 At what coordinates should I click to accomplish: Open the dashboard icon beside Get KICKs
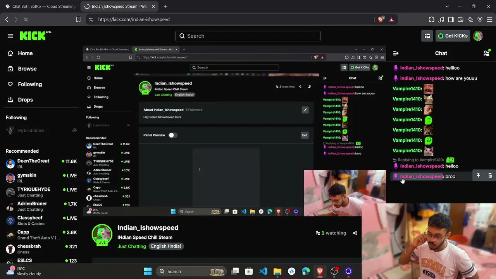(x=427, y=36)
